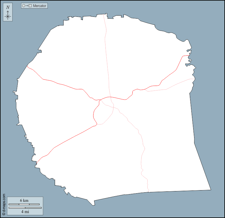Click the southern road's end at the bottom border
Viewport: 225px width, 218px height.
tap(149, 192)
